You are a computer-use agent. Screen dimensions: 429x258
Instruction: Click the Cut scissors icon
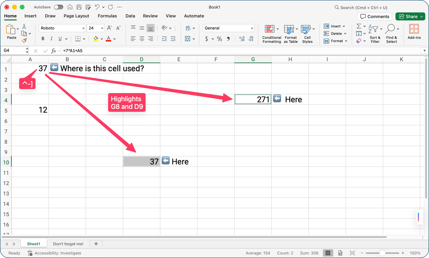24,26
